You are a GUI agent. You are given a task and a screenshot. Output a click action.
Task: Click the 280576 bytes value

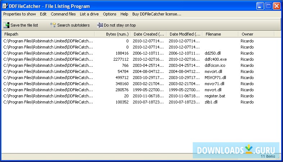point(122,90)
